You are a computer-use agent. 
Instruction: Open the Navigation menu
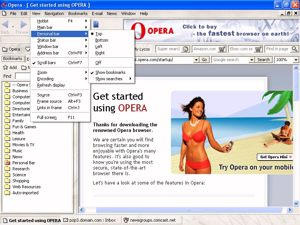[54, 13]
